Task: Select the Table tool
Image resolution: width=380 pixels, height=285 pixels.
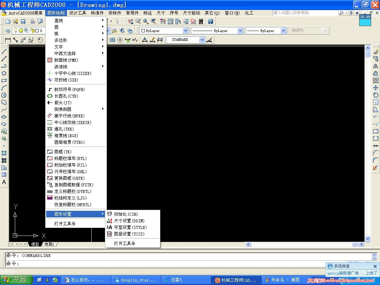Action: click(4, 175)
